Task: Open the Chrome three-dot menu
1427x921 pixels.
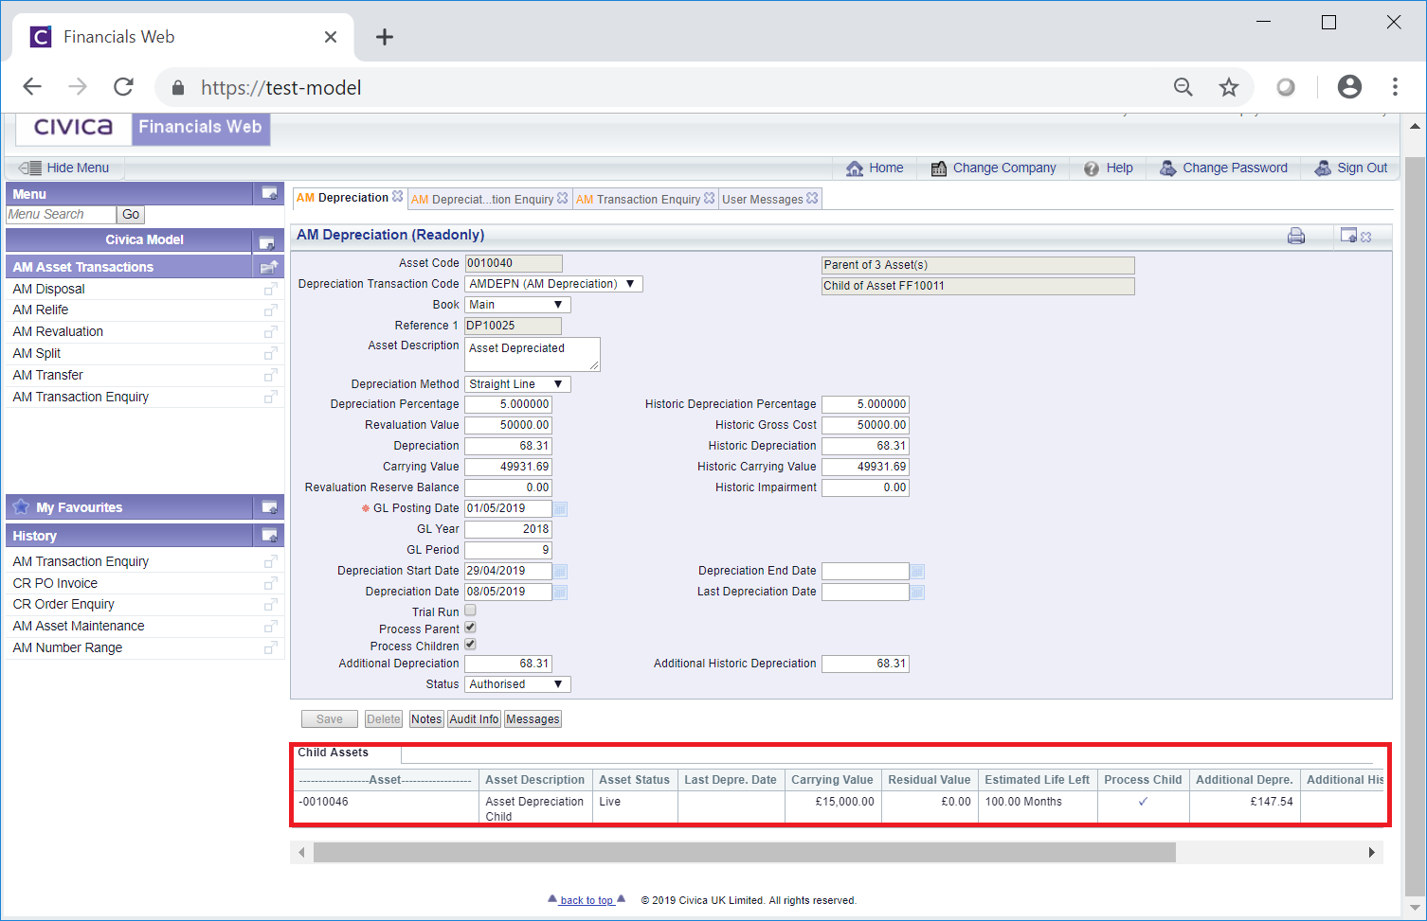Action: point(1395,87)
